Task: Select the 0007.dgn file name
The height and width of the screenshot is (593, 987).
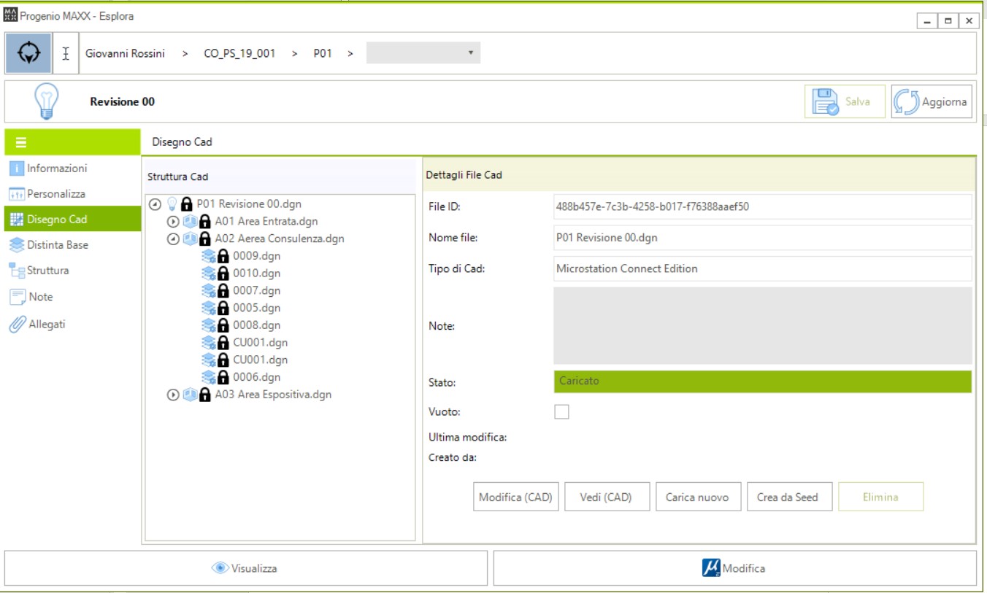Action: tap(256, 290)
